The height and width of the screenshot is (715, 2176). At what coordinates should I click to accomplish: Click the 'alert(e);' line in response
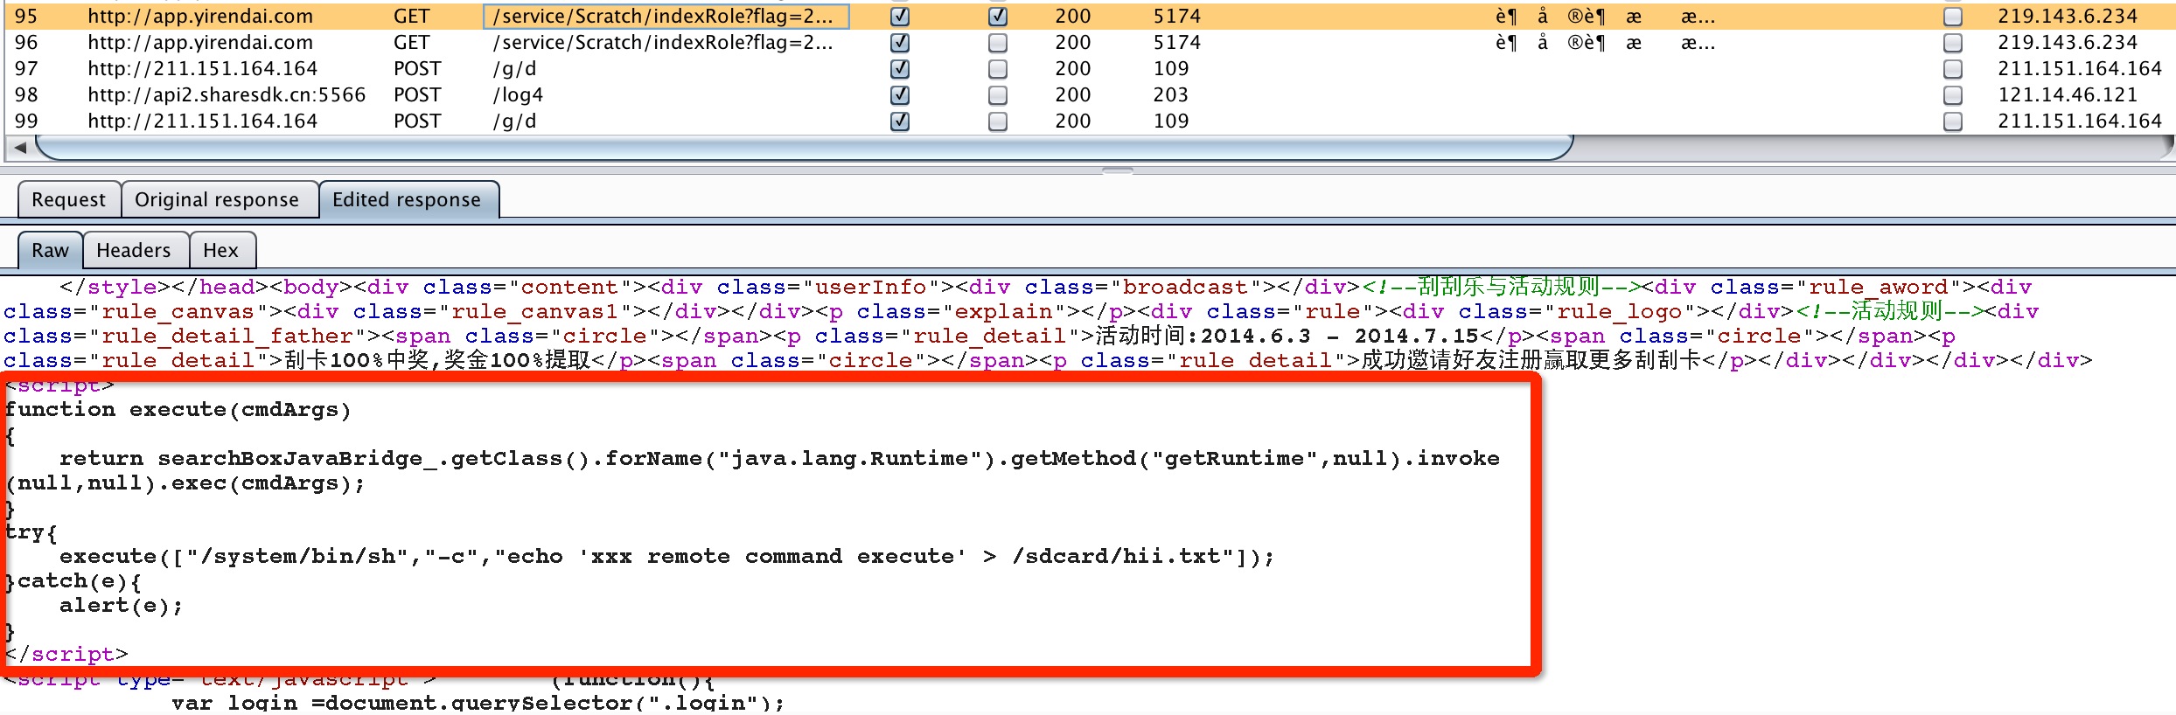coord(122,606)
